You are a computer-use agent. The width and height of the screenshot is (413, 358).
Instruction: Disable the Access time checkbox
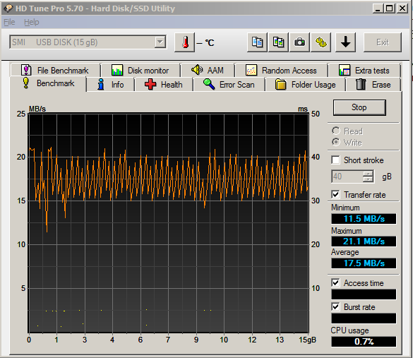pos(335,282)
